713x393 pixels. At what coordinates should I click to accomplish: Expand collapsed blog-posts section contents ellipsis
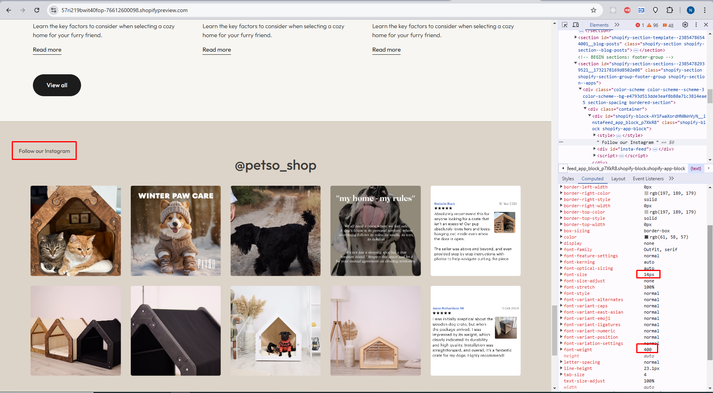(x=636, y=50)
